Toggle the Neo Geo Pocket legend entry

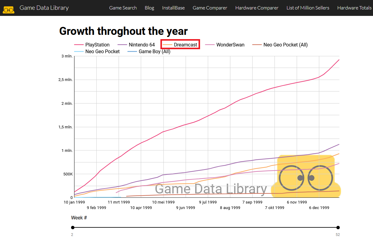pos(97,51)
